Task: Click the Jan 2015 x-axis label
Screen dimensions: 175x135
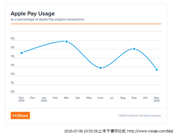Action: pyautogui.click(x=44, y=99)
